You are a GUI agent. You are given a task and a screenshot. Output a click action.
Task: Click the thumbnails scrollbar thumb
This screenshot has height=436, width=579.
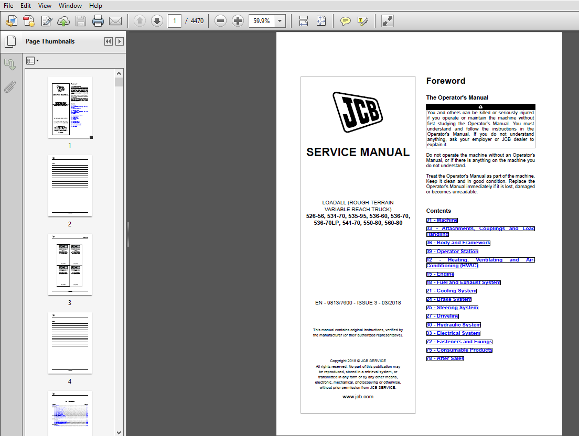click(119, 82)
